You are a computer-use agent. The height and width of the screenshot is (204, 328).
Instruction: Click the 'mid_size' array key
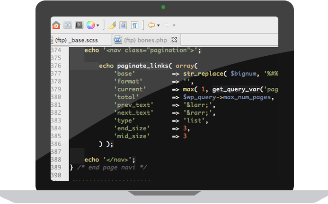point(132,136)
